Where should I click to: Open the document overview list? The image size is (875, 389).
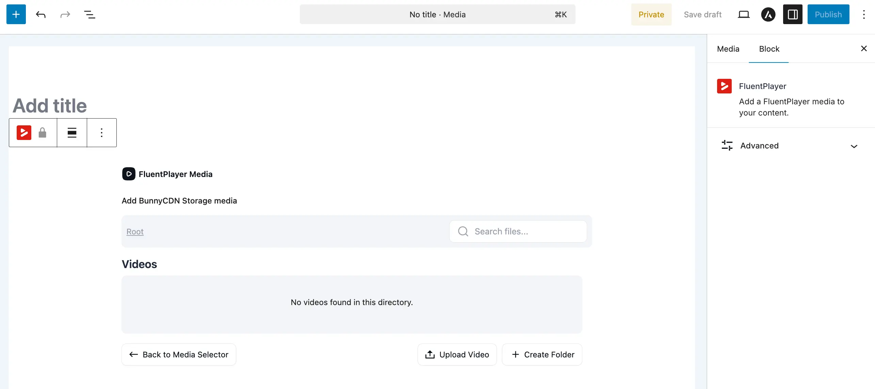[90, 14]
